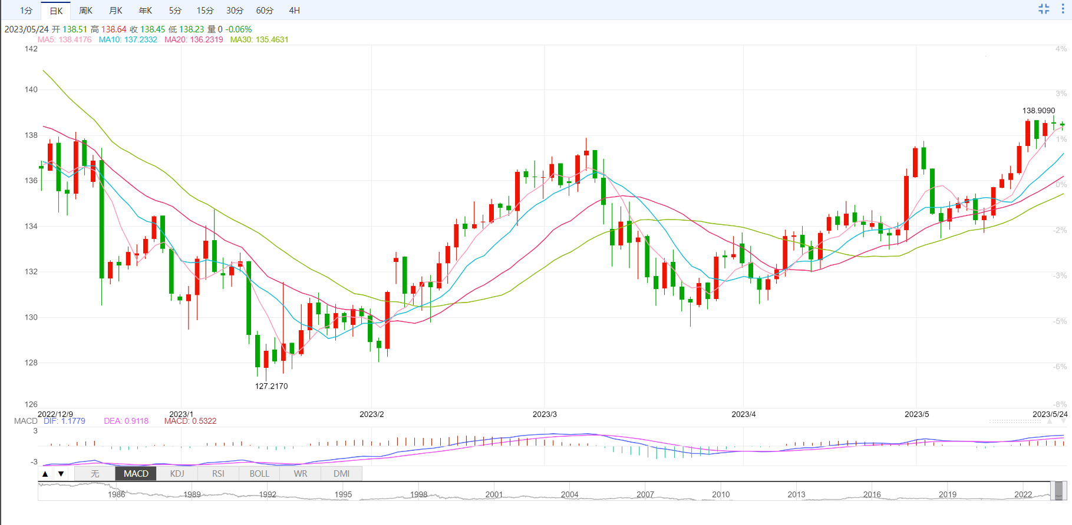Switch to the 60分 interval tab
This screenshot has height=525, width=1072.
pos(265,11)
